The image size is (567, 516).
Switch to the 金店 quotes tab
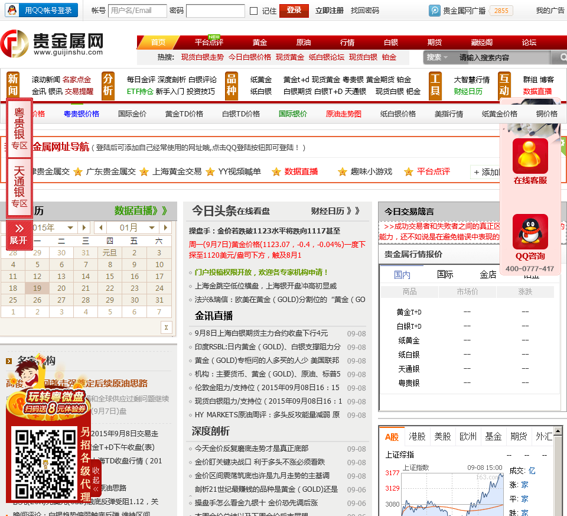[x=488, y=275]
